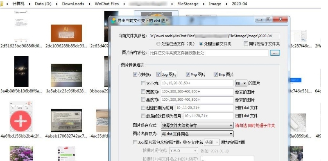Select the dark night photo 3a4b08f3b106b8ff6a
The image size is (328, 161).
[21, 72]
